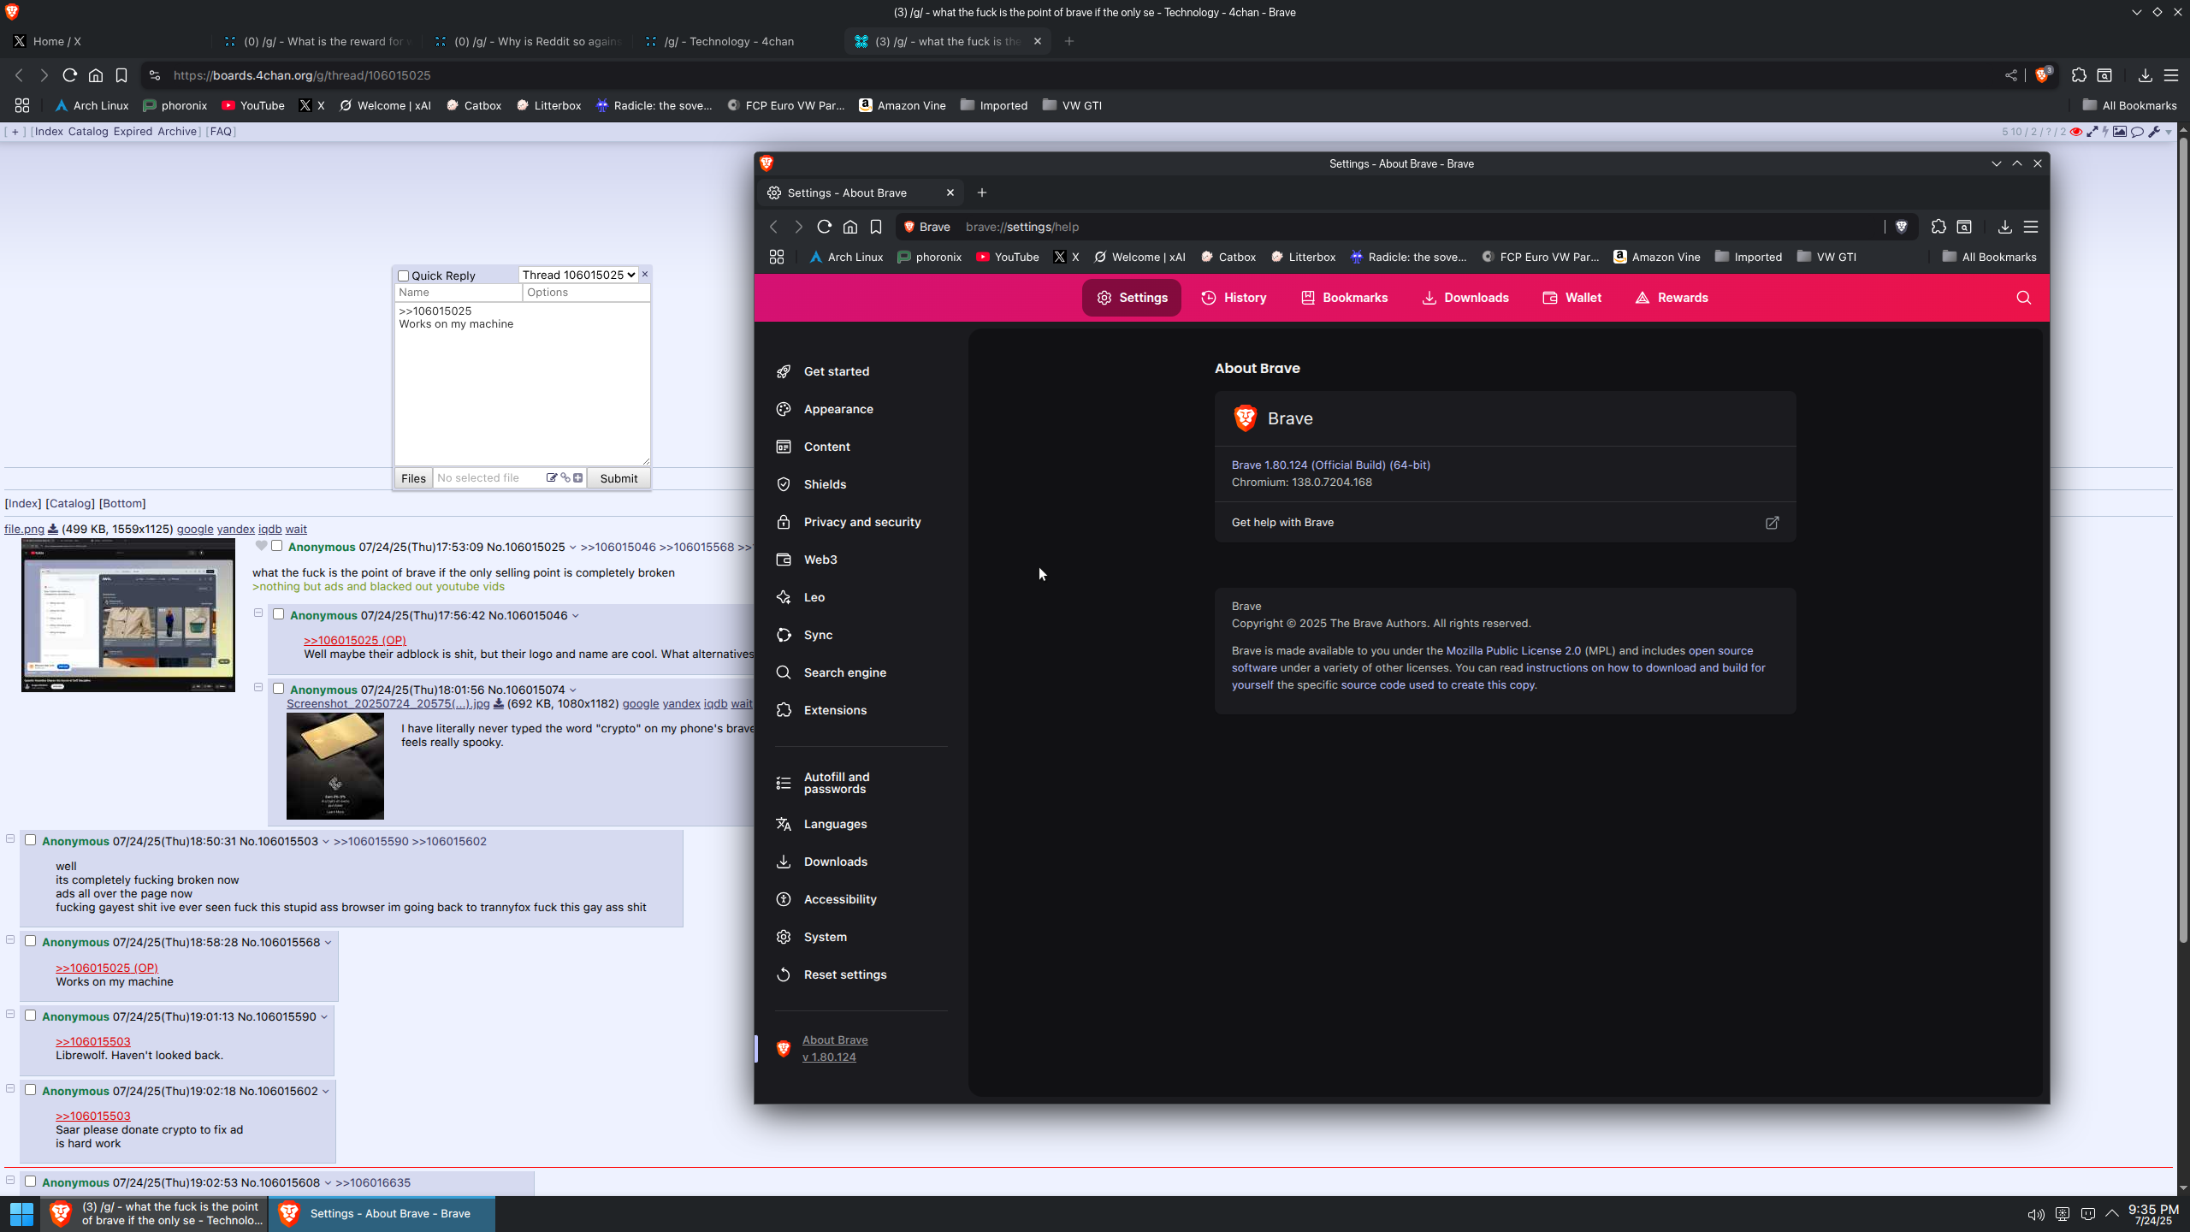This screenshot has width=2190, height=1232.
Task: Open menu arrow of post No.106015503
Action: pos(326,842)
